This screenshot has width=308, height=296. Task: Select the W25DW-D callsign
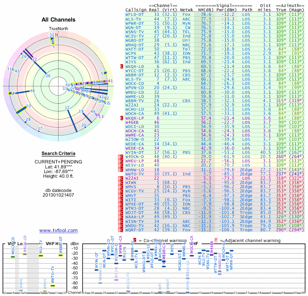pyautogui.click(x=134, y=140)
